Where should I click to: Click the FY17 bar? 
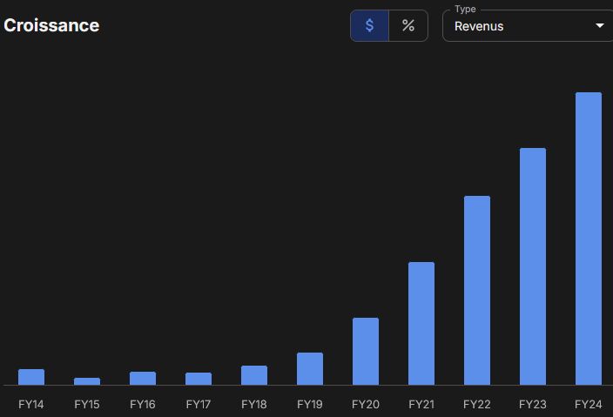click(x=199, y=379)
